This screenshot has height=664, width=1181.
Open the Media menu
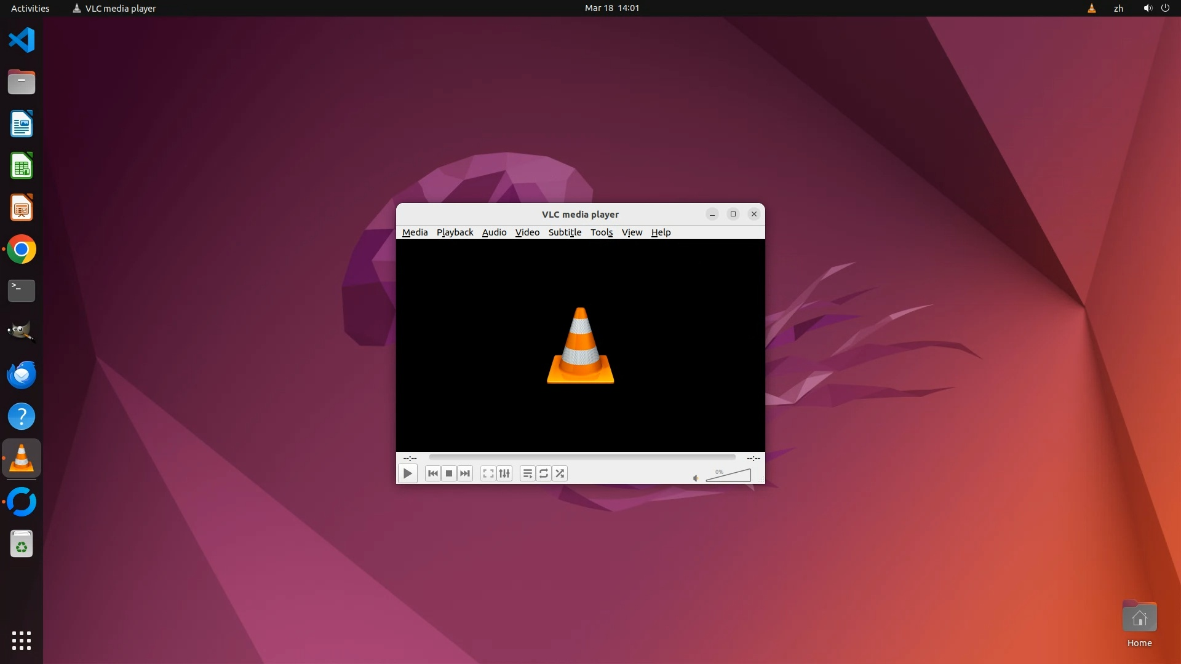click(415, 232)
